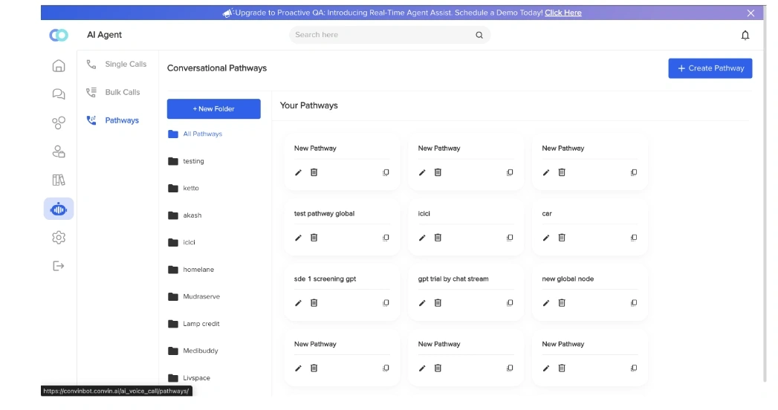The height and width of the screenshot is (410, 778).
Task: Duplicate the 'car' pathway
Action: tap(634, 238)
